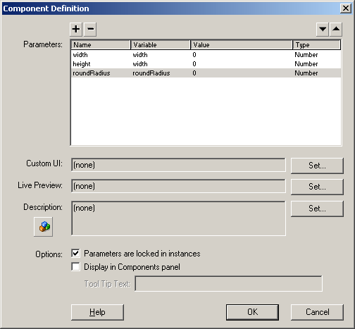Open Help for component definition
The width and height of the screenshot is (355, 329).
click(x=97, y=312)
